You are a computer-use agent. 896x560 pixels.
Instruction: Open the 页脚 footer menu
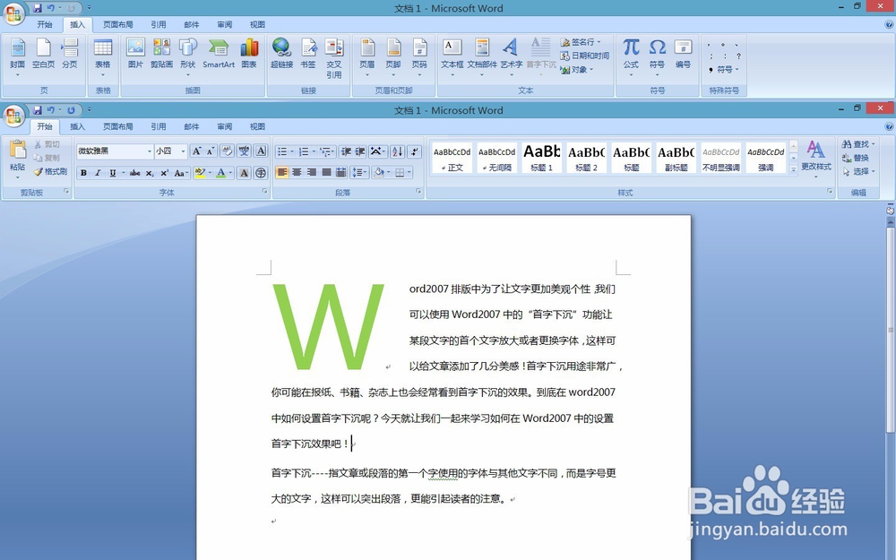click(x=393, y=57)
